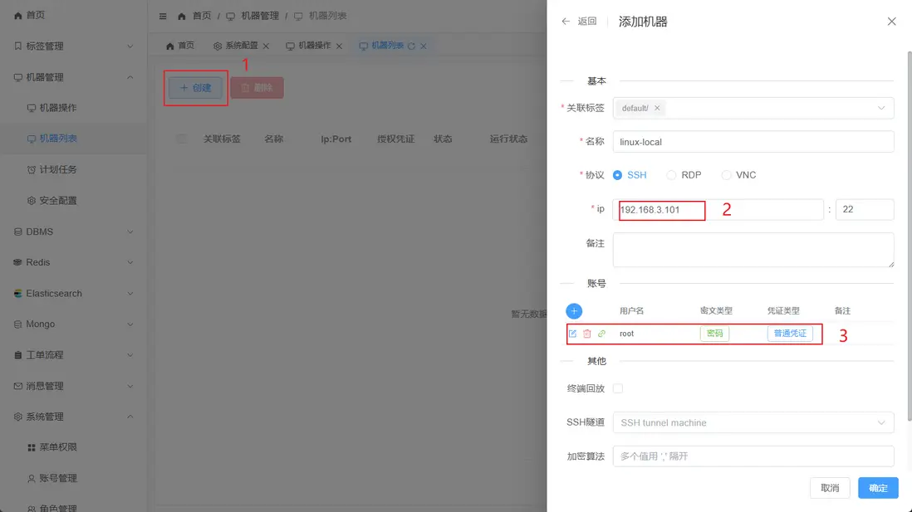Expand the 标签管理 sidebar menu
The height and width of the screenshot is (512, 912).
point(73,46)
